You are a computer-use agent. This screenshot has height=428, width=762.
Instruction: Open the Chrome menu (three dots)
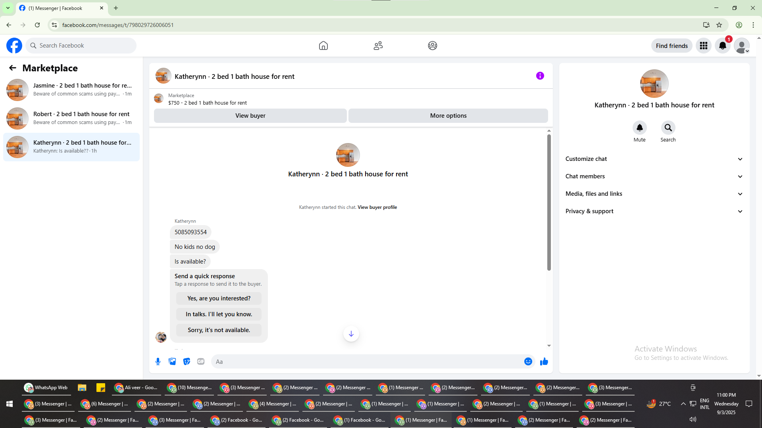pos(753,25)
